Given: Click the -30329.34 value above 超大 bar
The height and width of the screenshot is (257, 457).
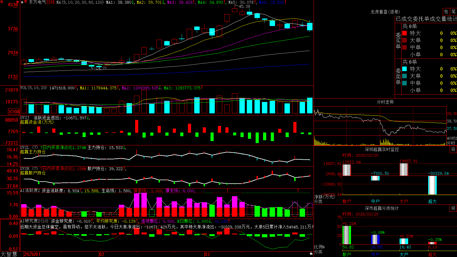Looking at the screenshot, I should (x=438, y=173).
